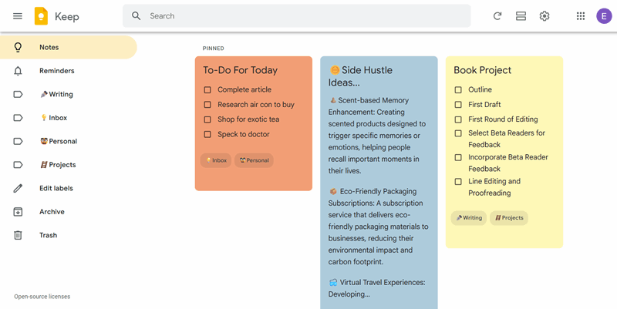Select the Archive sidebar item
The height and width of the screenshot is (309, 617).
[x=52, y=212]
